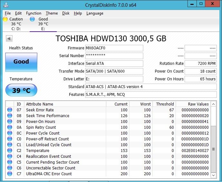Click the scrollbar down arrow in attribute list
The image size is (222, 182).
[214, 175]
